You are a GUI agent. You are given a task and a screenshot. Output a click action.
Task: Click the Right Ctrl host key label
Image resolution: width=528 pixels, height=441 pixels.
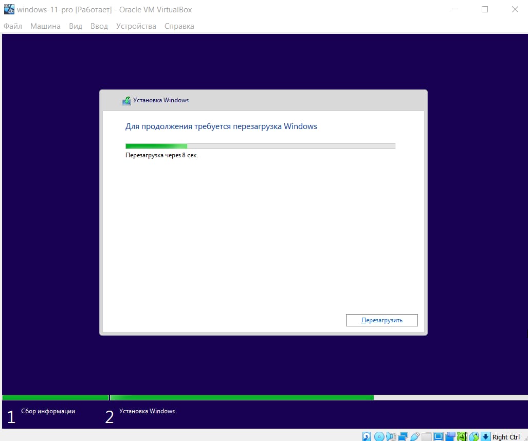[506, 437]
